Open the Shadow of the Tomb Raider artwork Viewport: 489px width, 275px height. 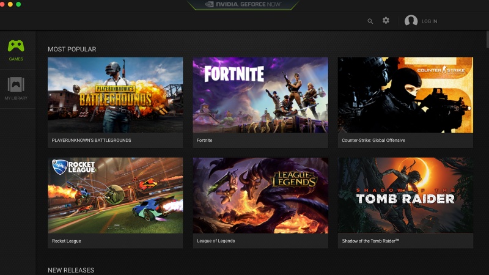(405, 196)
